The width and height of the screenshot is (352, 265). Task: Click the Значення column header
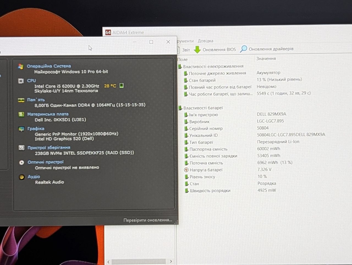[266, 58]
